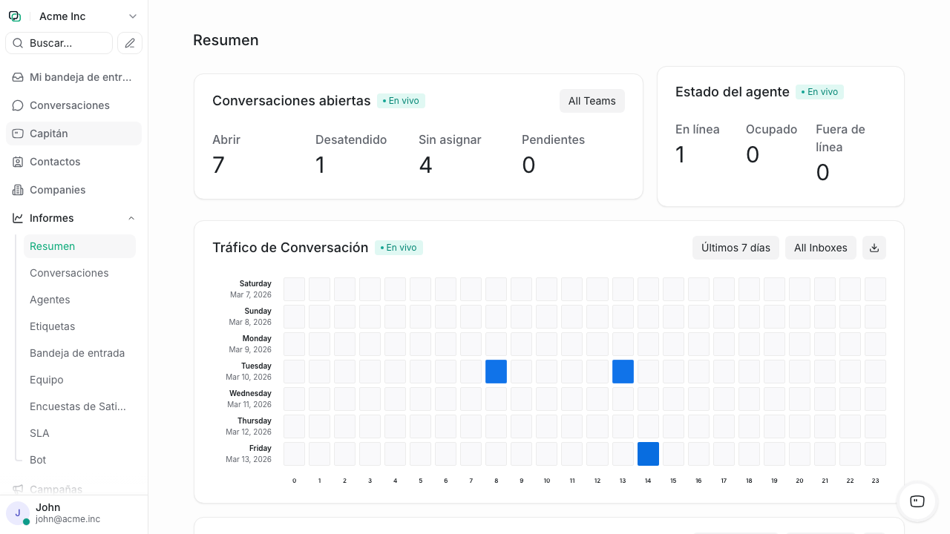Click the Tuesday 8 o'clock blue heatmap cell
950x534 pixels.
[x=496, y=372]
